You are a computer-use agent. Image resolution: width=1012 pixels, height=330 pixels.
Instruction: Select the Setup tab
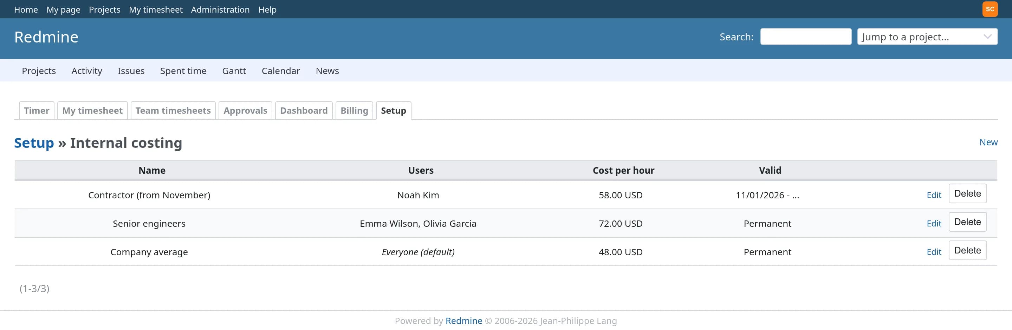point(393,110)
